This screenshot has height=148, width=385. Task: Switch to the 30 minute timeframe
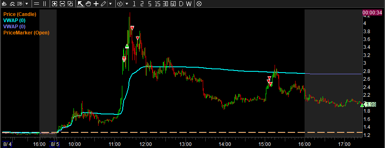pyautogui.click(x=165, y=4)
